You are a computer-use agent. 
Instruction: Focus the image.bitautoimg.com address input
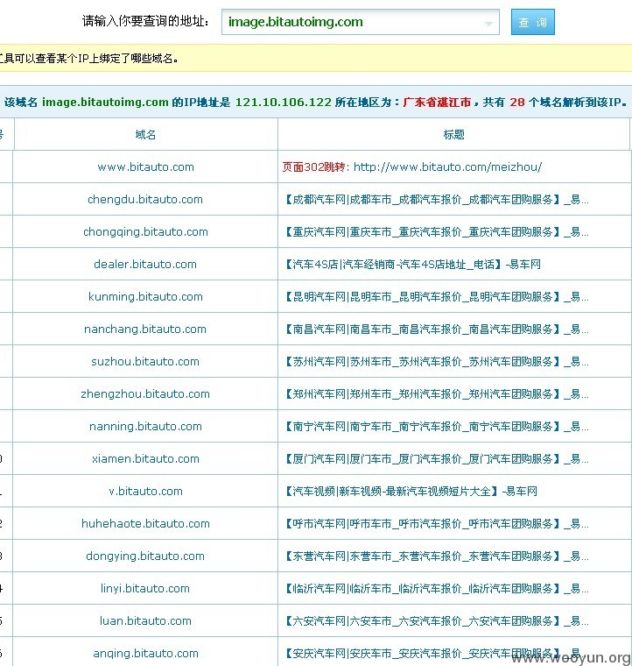coord(360,22)
